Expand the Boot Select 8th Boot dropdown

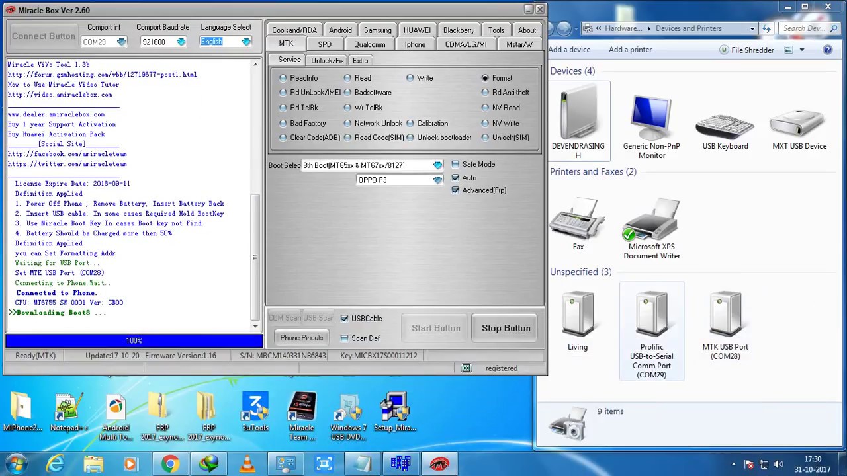437,165
